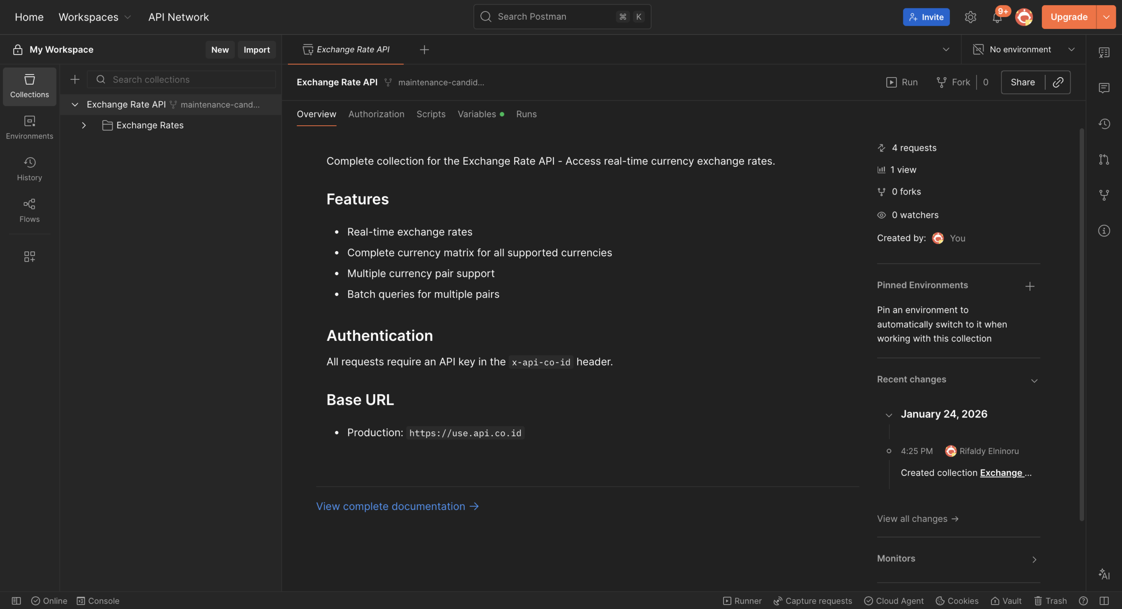Image resolution: width=1122 pixels, height=609 pixels.
Task: Expand the Exchange Rates folder
Action: point(84,125)
